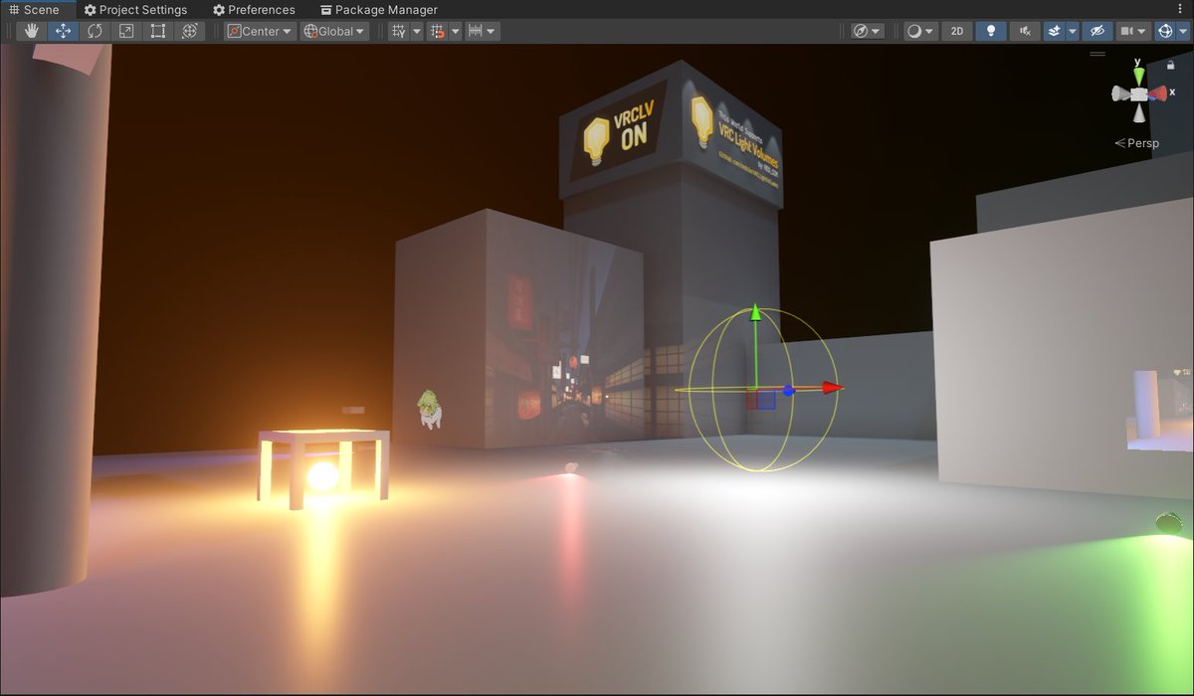
Task: Click the grey left cone on orientation gizmo
Action: pyautogui.click(x=1119, y=93)
